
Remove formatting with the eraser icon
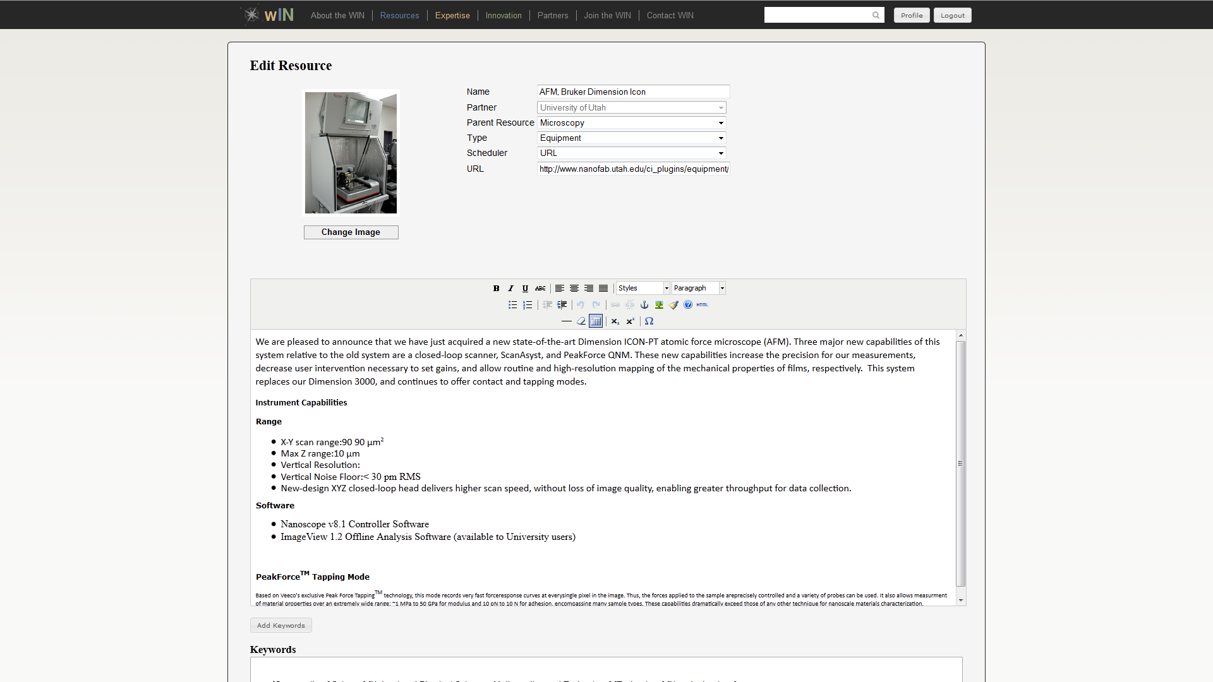pyautogui.click(x=581, y=321)
